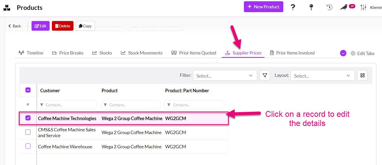
Task: Open the products module logo icon
Action: coord(7,8)
